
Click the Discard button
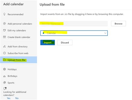tap(65, 42)
